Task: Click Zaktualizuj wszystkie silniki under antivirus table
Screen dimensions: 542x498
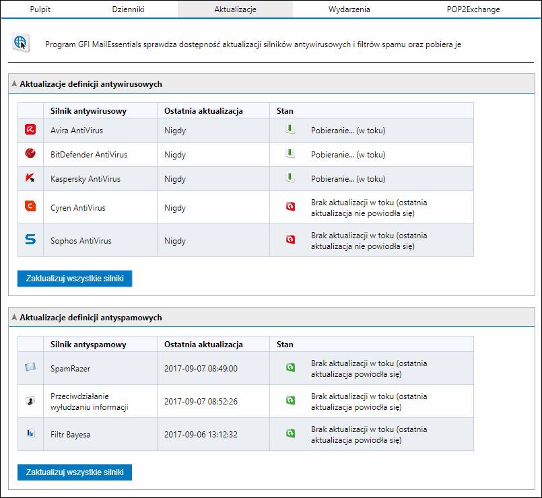Action: pyautogui.click(x=75, y=279)
